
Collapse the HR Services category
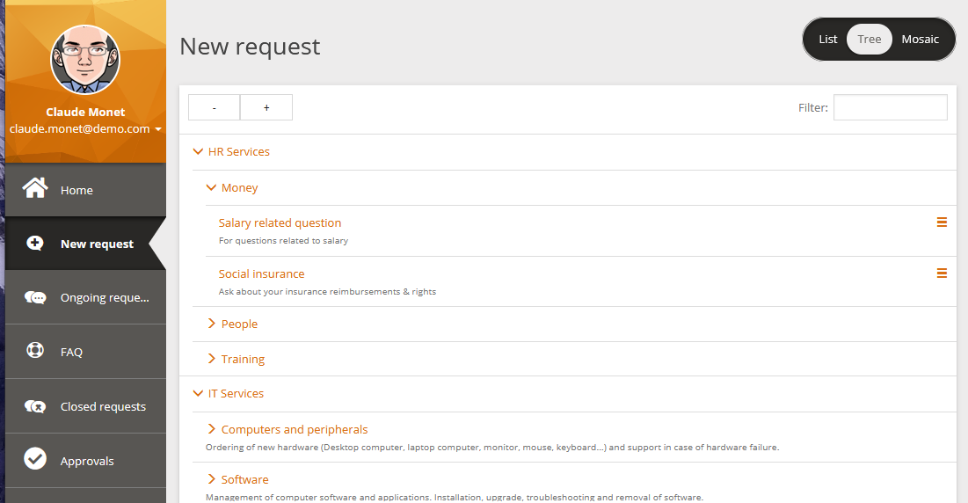(199, 152)
